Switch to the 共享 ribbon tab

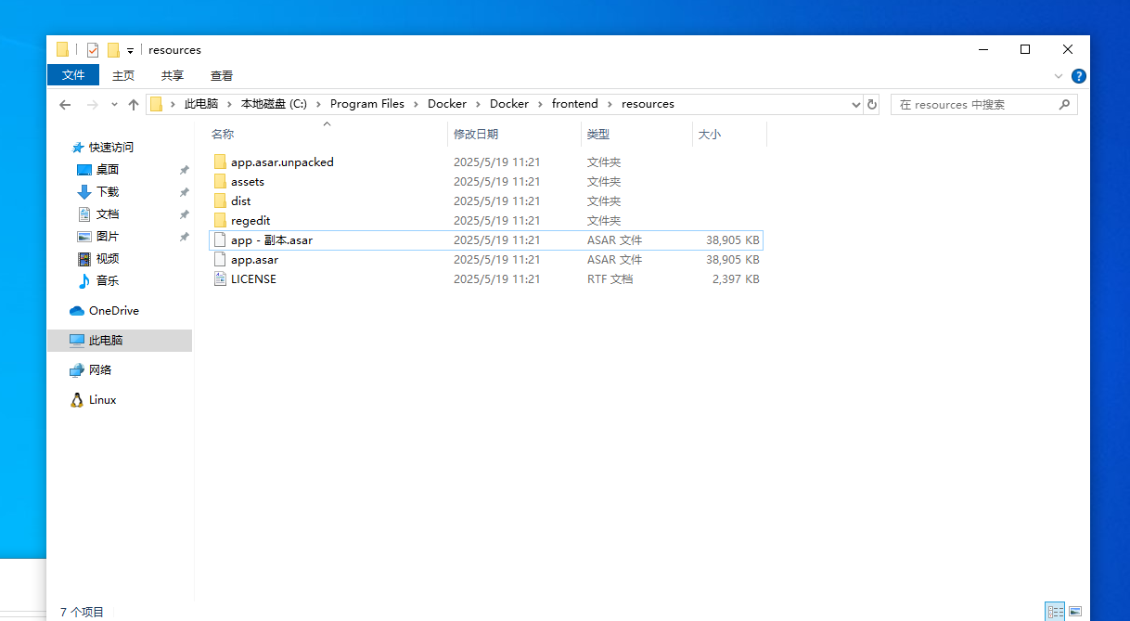click(173, 75)
